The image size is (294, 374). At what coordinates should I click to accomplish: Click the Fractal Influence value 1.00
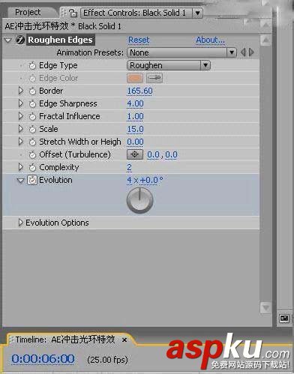tap(135, 117)
